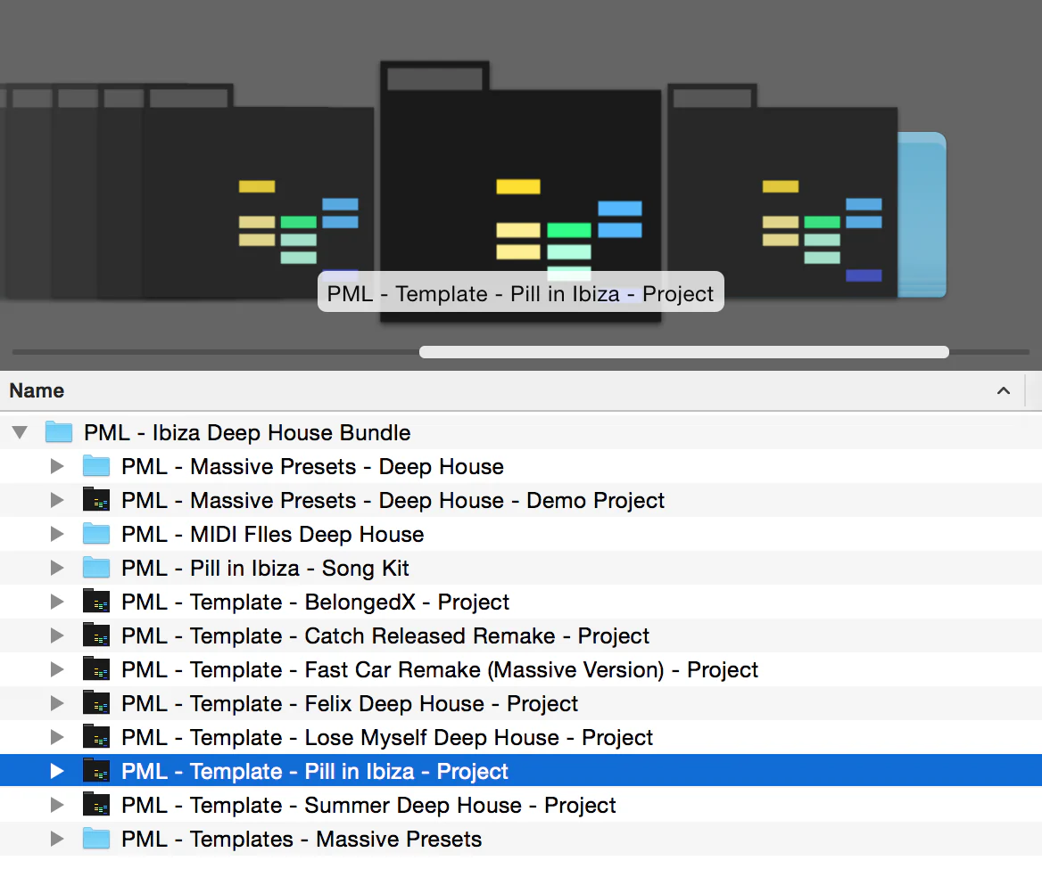Screen dimensions: 1042x877
Task: Click the Pill in Ibiza Project file icon
Action: coord(96,771)
